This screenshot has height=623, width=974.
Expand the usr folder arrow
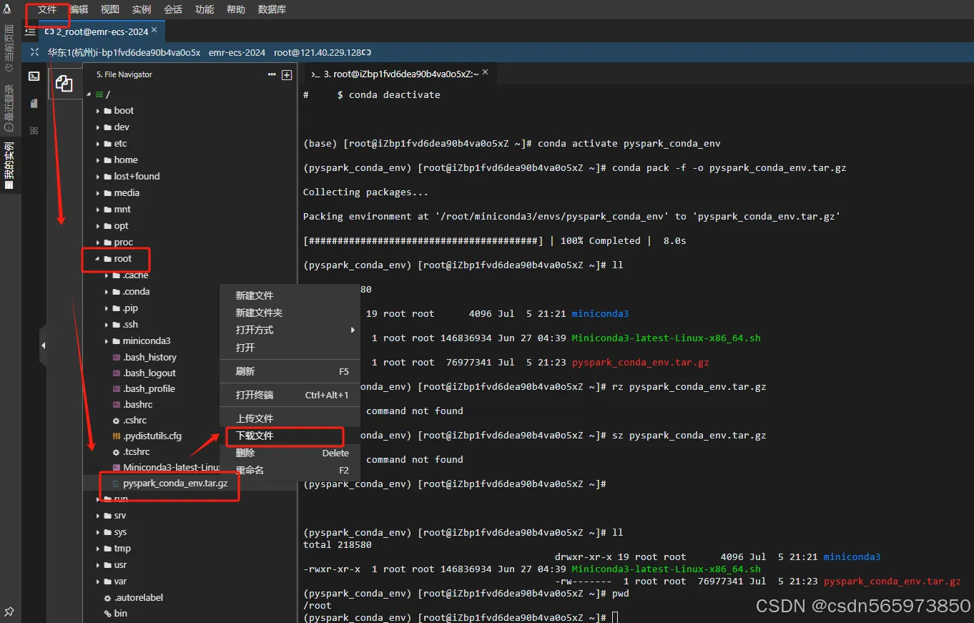(98, 565)
